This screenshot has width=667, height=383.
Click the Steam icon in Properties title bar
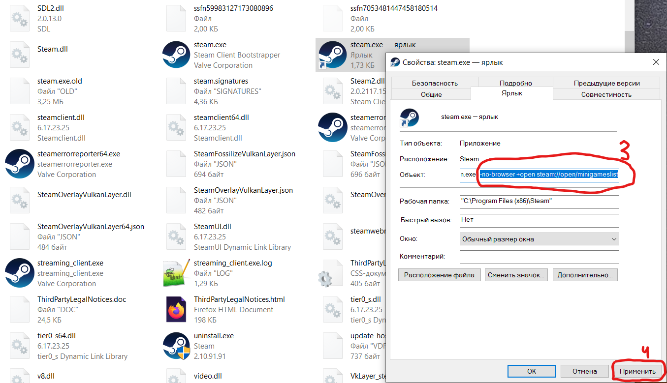pos(395,62)
